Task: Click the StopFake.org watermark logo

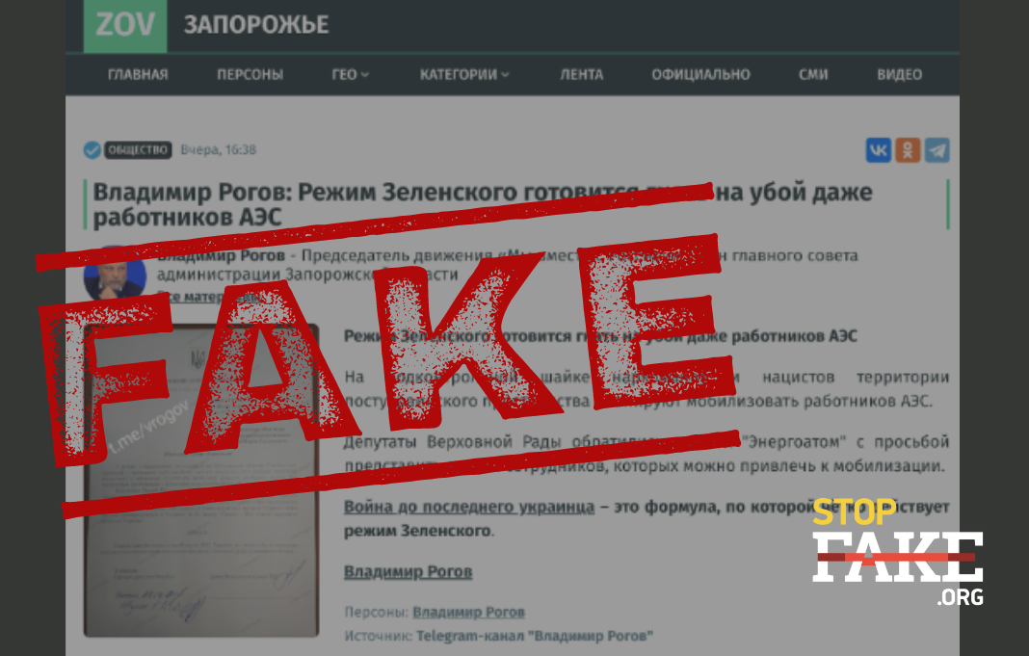Action: click(898, 552)
